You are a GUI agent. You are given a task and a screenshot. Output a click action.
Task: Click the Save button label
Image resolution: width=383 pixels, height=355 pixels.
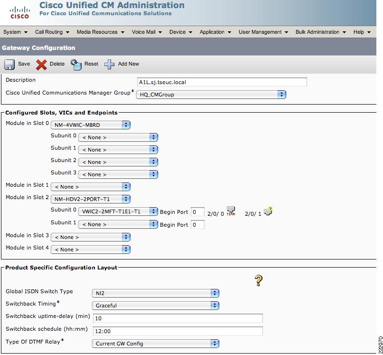[x=24, y=64]
